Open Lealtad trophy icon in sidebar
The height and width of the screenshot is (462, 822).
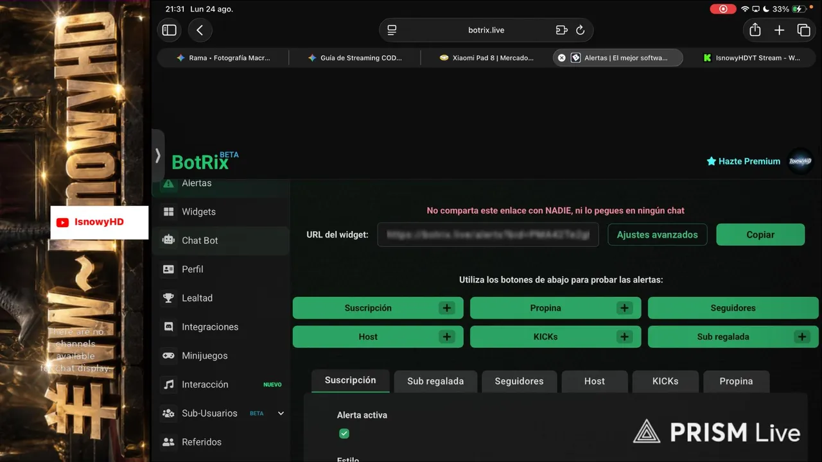click(168, 298)
